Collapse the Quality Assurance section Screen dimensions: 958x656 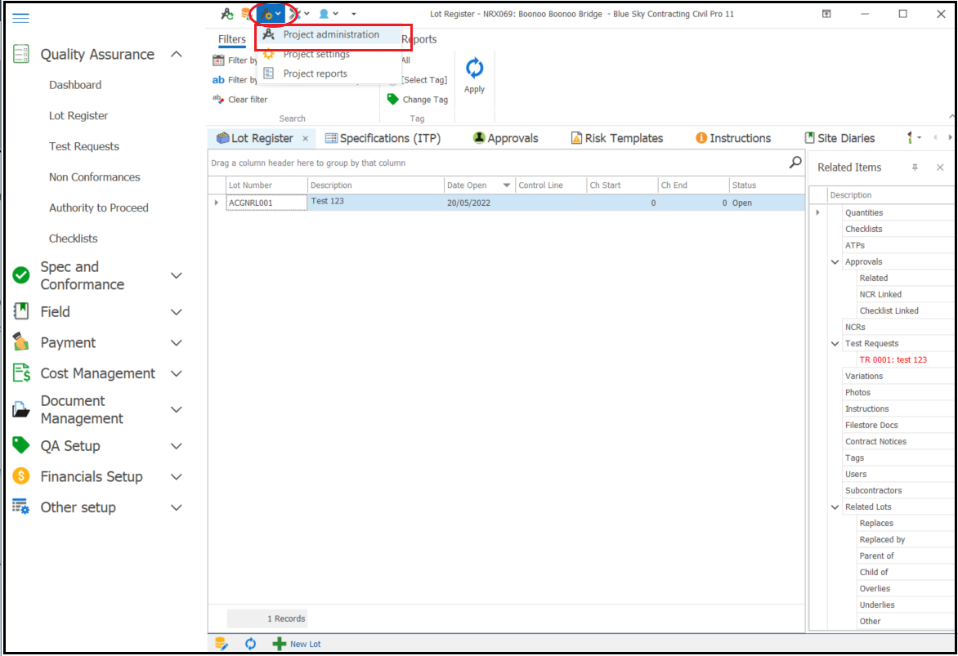[177, 55]
